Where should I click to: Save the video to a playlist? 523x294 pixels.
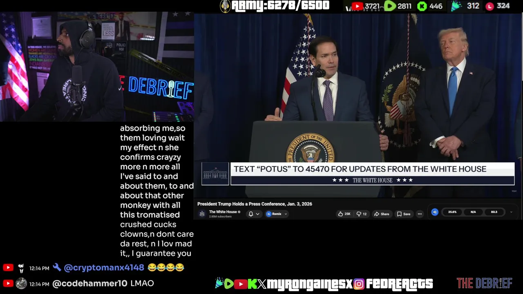coord(404,214)
